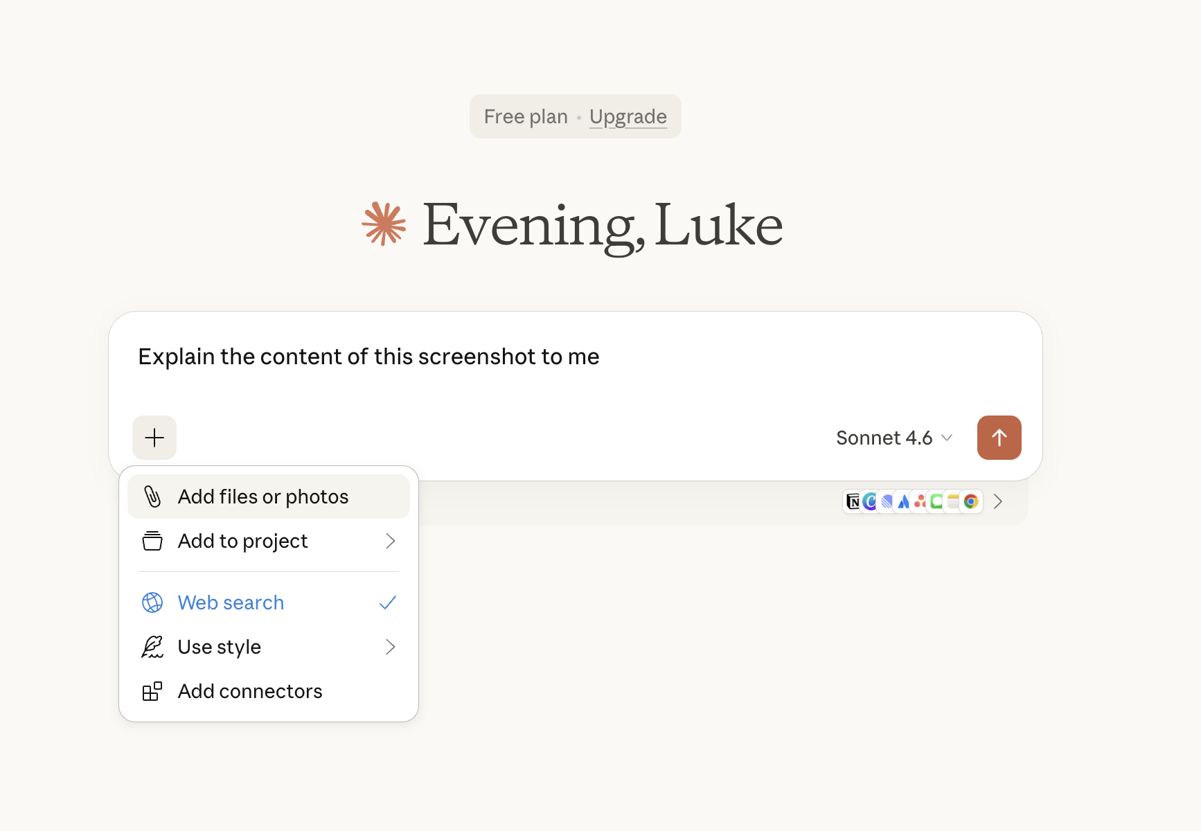Click the Linear connector icon
The width and height of the screenshot is (1201, 831).
[x=887, y=501]
